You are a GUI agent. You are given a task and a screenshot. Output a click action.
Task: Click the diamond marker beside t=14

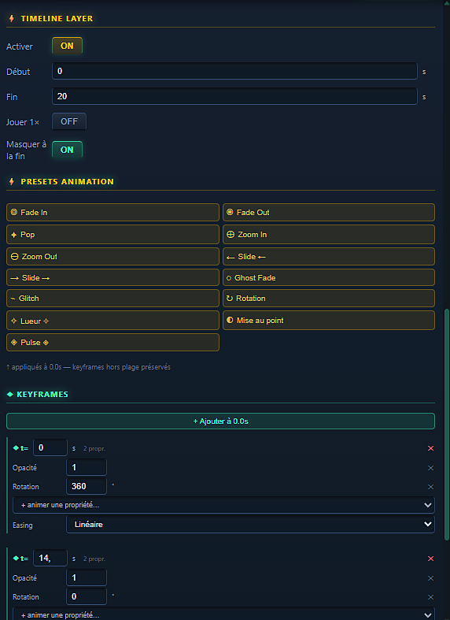16,559
